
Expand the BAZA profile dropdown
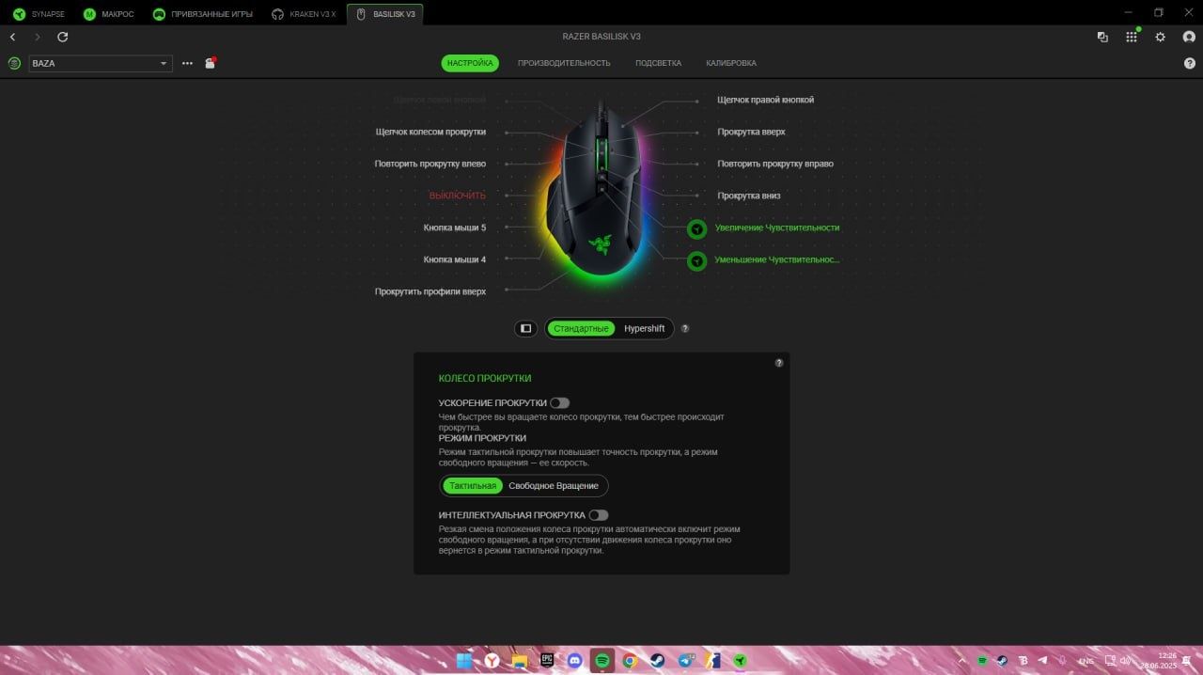click(101, 63)
